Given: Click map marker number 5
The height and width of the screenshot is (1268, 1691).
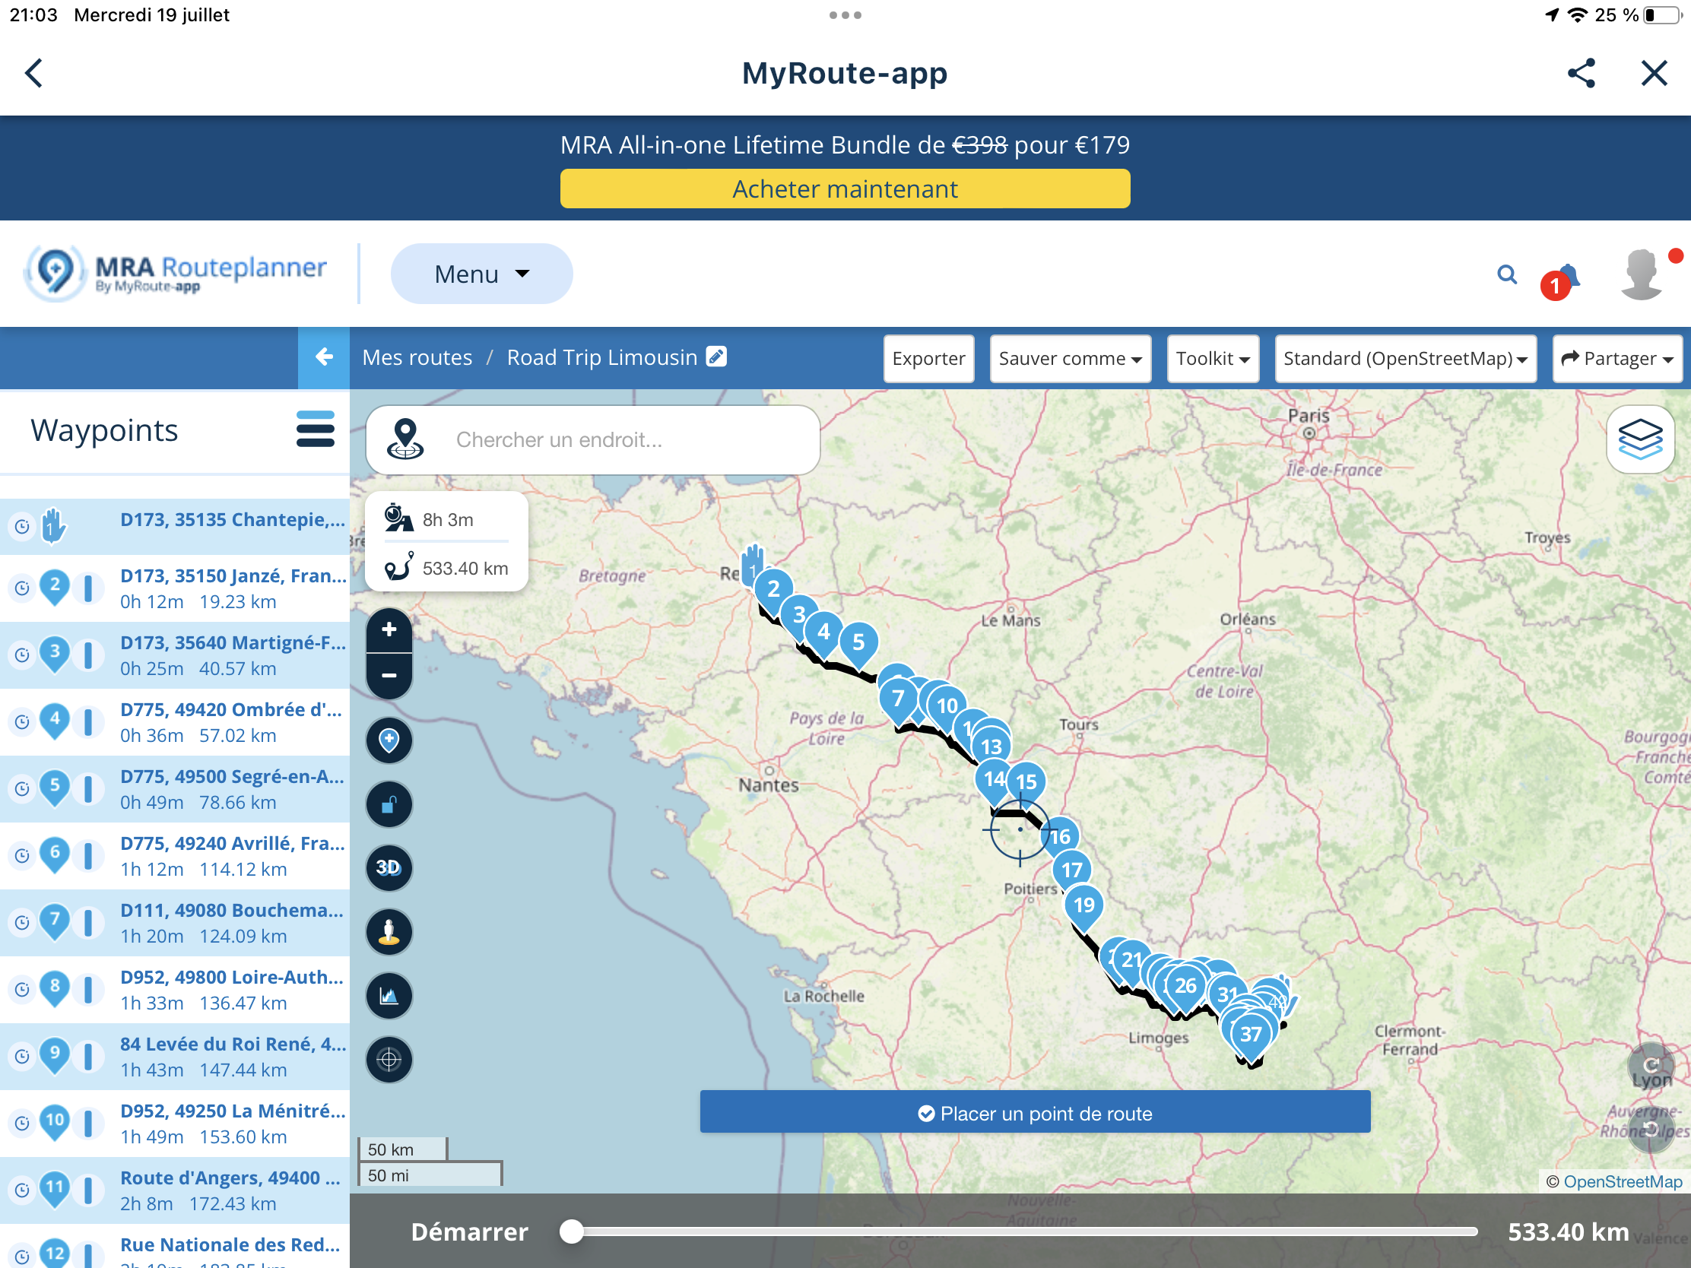Looking at the screenshot, I should [x=858, y=644].
